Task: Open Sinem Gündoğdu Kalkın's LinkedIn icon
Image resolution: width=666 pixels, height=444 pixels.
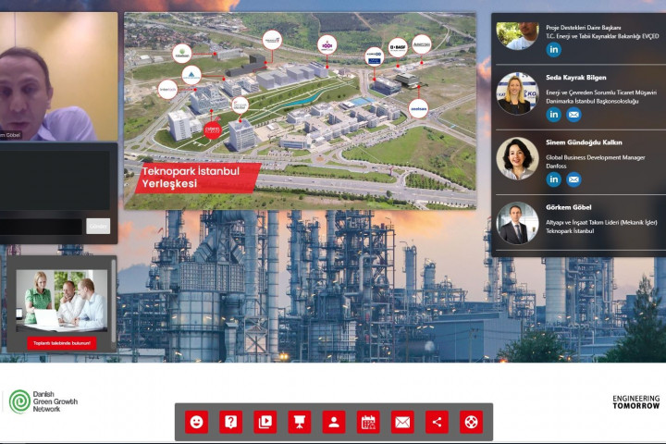Action: [553, 179]
